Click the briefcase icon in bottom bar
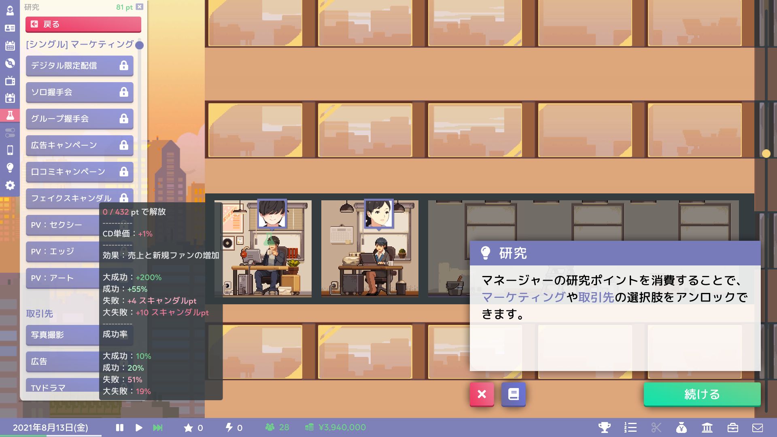 732,427
